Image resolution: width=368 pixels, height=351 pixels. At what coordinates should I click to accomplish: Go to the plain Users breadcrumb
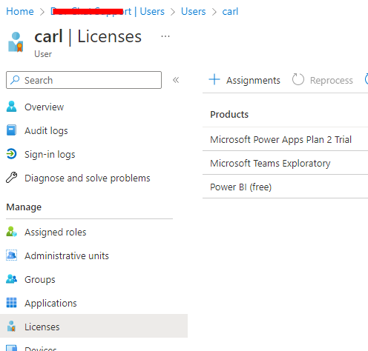193,11
